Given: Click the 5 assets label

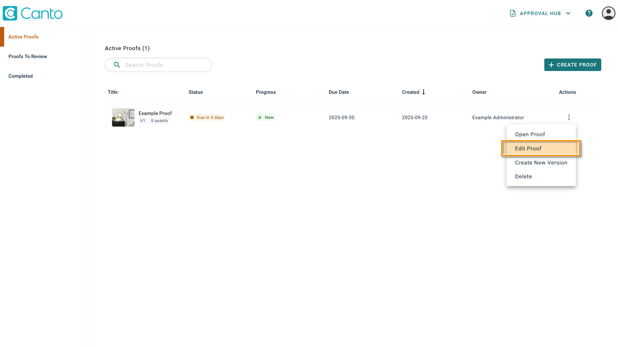Looking at the screenshot, I should click(x=159, y=120).
